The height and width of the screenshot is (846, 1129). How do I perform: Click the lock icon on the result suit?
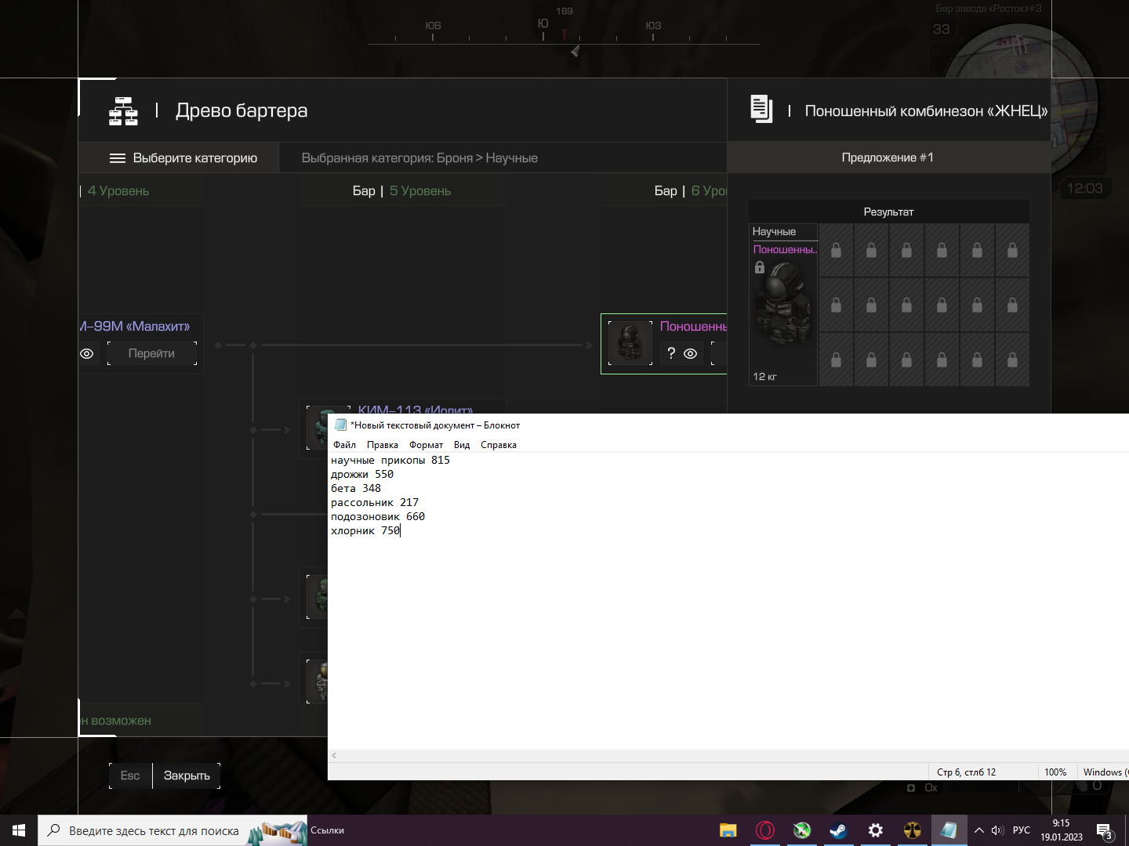click(x=760, y=267)
